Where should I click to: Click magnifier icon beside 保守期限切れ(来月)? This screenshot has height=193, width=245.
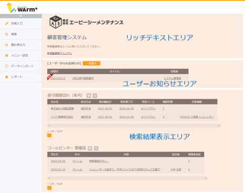click(95, 96)
